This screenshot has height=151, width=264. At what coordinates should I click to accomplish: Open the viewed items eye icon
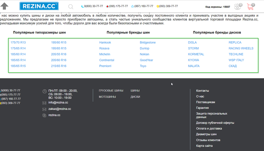click(x=238, y=7)
